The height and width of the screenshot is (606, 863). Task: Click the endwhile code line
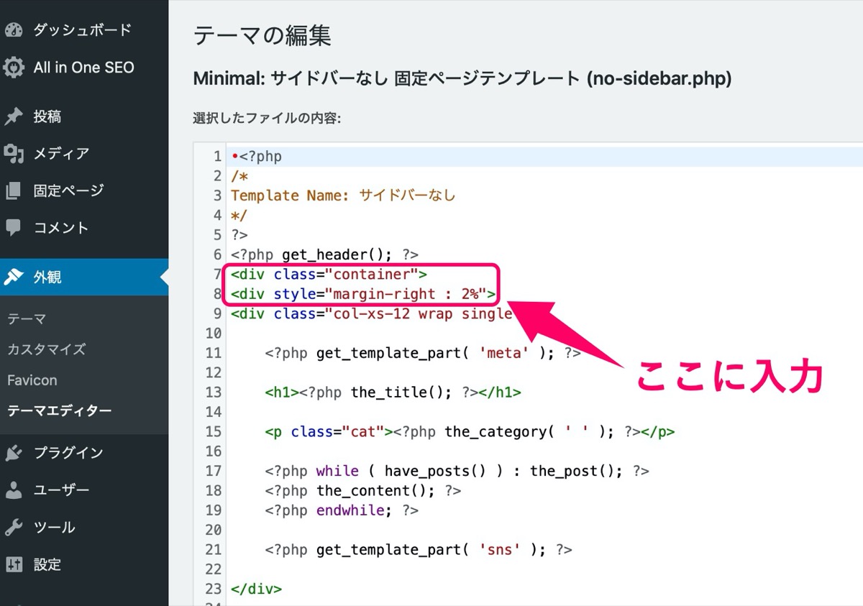point(342,510)
